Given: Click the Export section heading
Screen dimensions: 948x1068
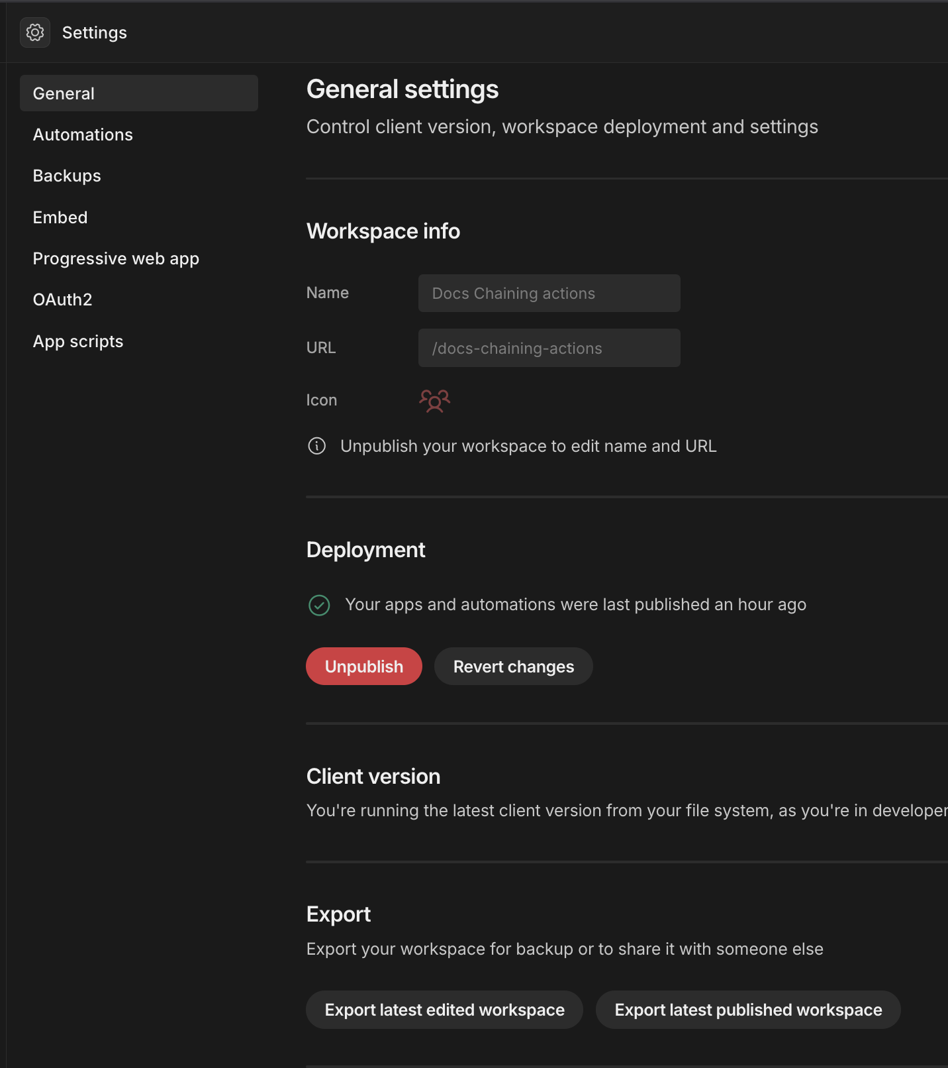Looking at the screenshot, I should coord(338,914).
